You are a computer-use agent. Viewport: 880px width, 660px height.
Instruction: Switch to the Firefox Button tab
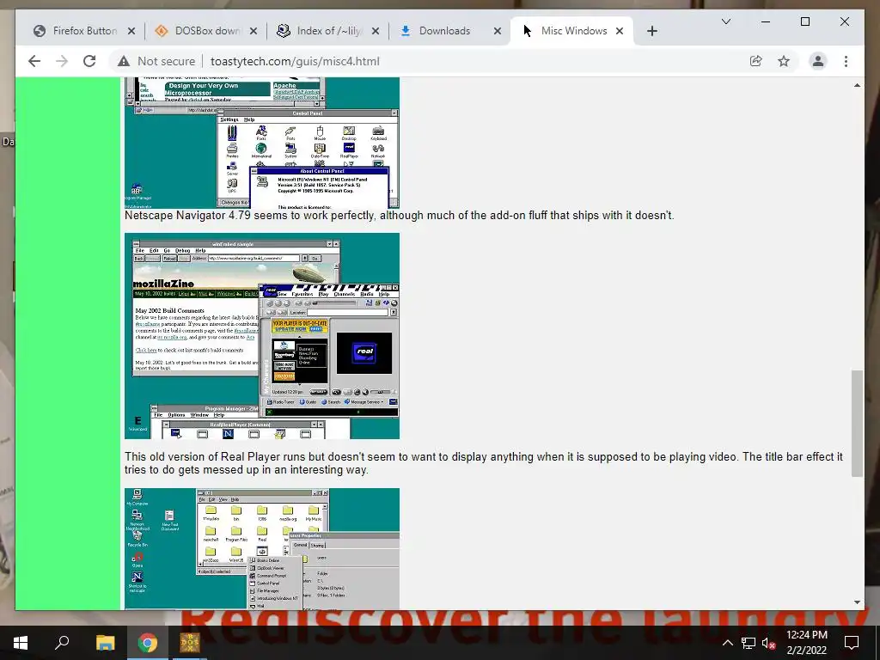pyautogui.click(x=84, y=31)
